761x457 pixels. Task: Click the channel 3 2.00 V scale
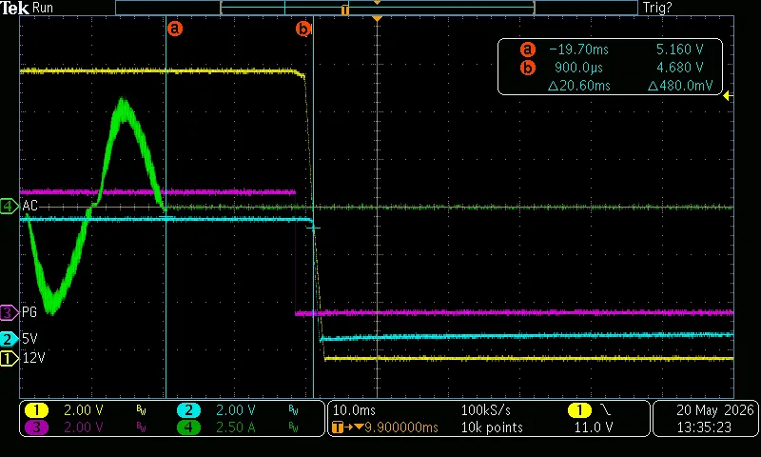[x=84, y=427]
